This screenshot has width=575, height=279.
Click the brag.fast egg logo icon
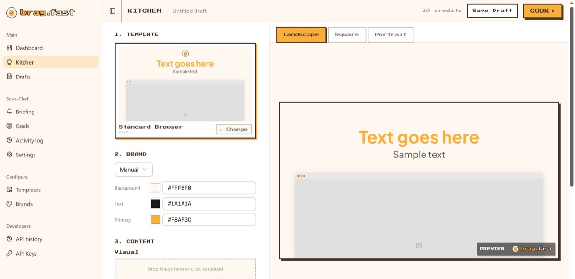pyautogui.click(x=11, y=12)
